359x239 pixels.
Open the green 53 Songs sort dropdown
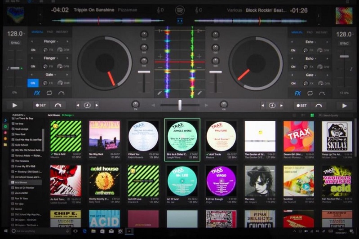68,115
